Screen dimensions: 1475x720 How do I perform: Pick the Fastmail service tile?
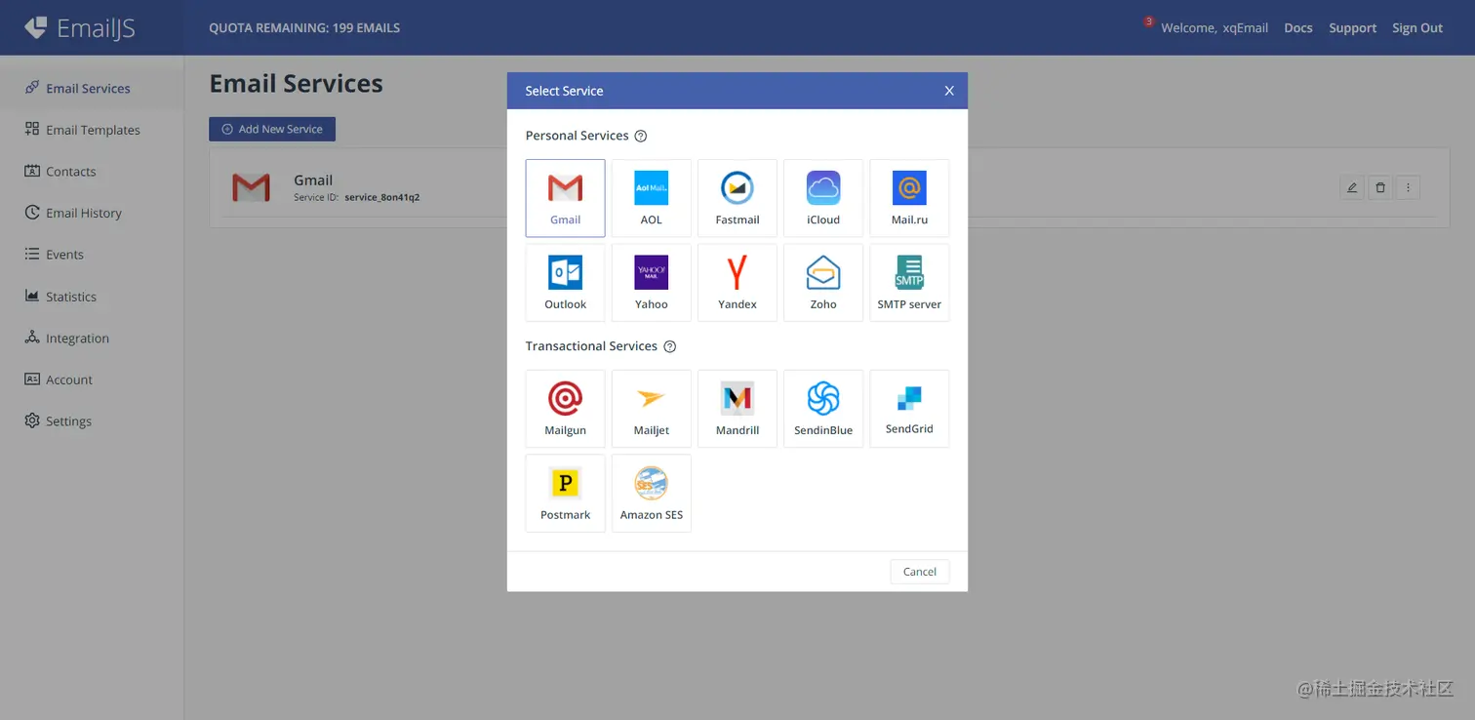point(737,198)
